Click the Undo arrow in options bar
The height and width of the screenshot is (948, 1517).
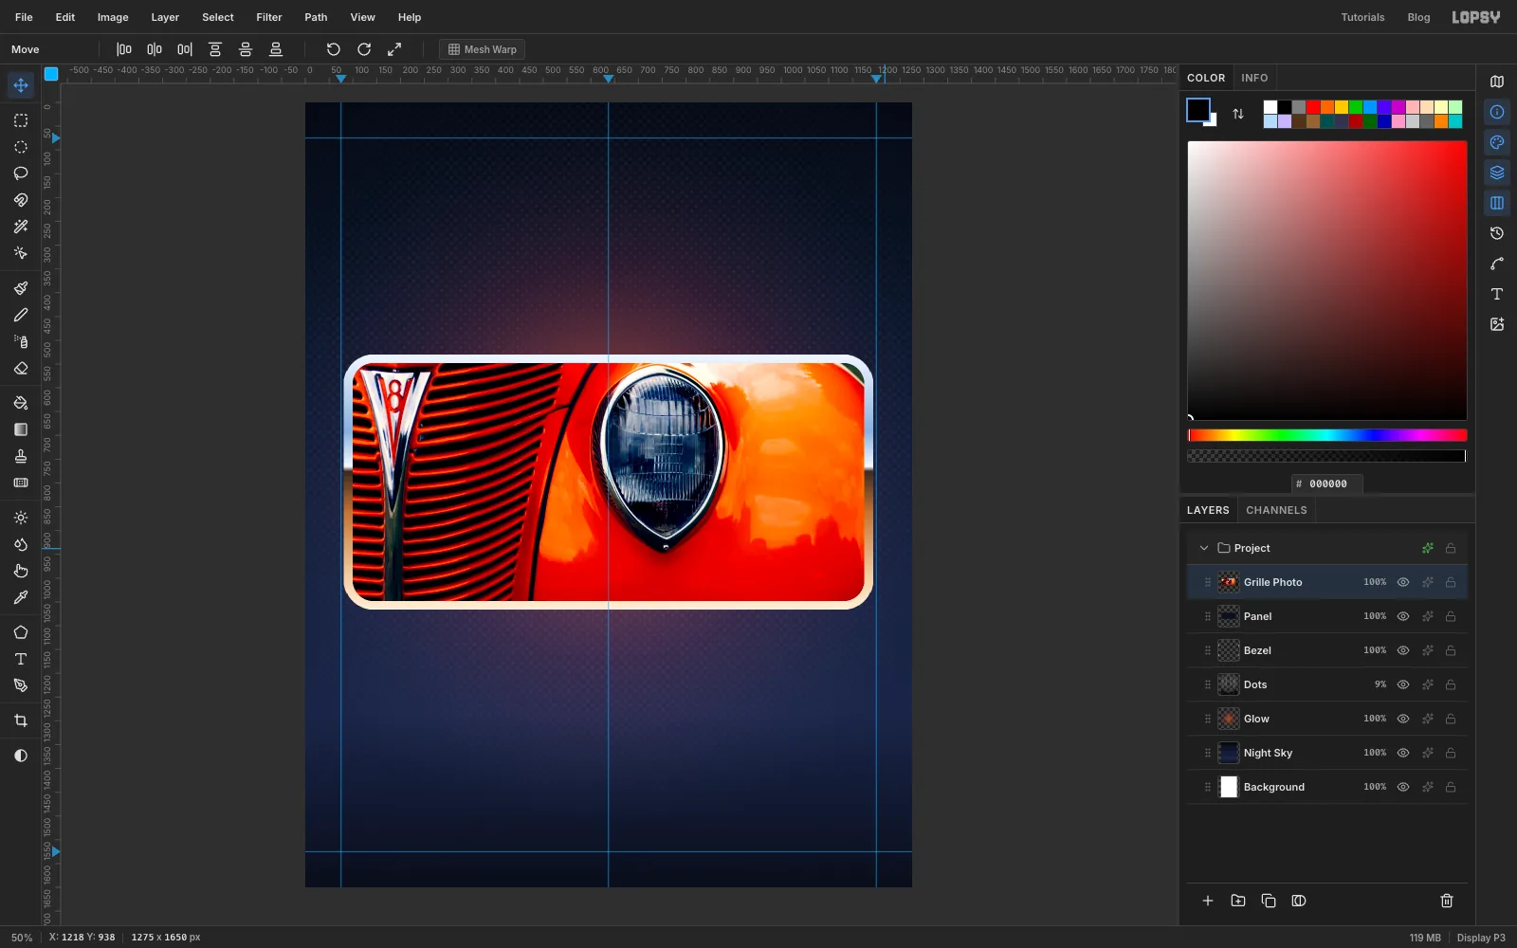tap(334, 49)
